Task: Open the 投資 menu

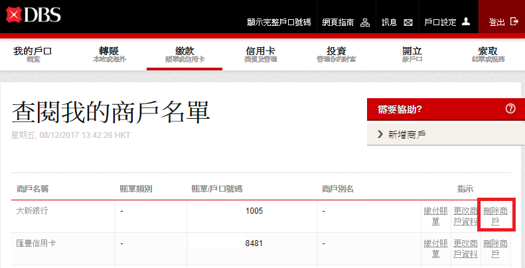Action: click(336, 54)
